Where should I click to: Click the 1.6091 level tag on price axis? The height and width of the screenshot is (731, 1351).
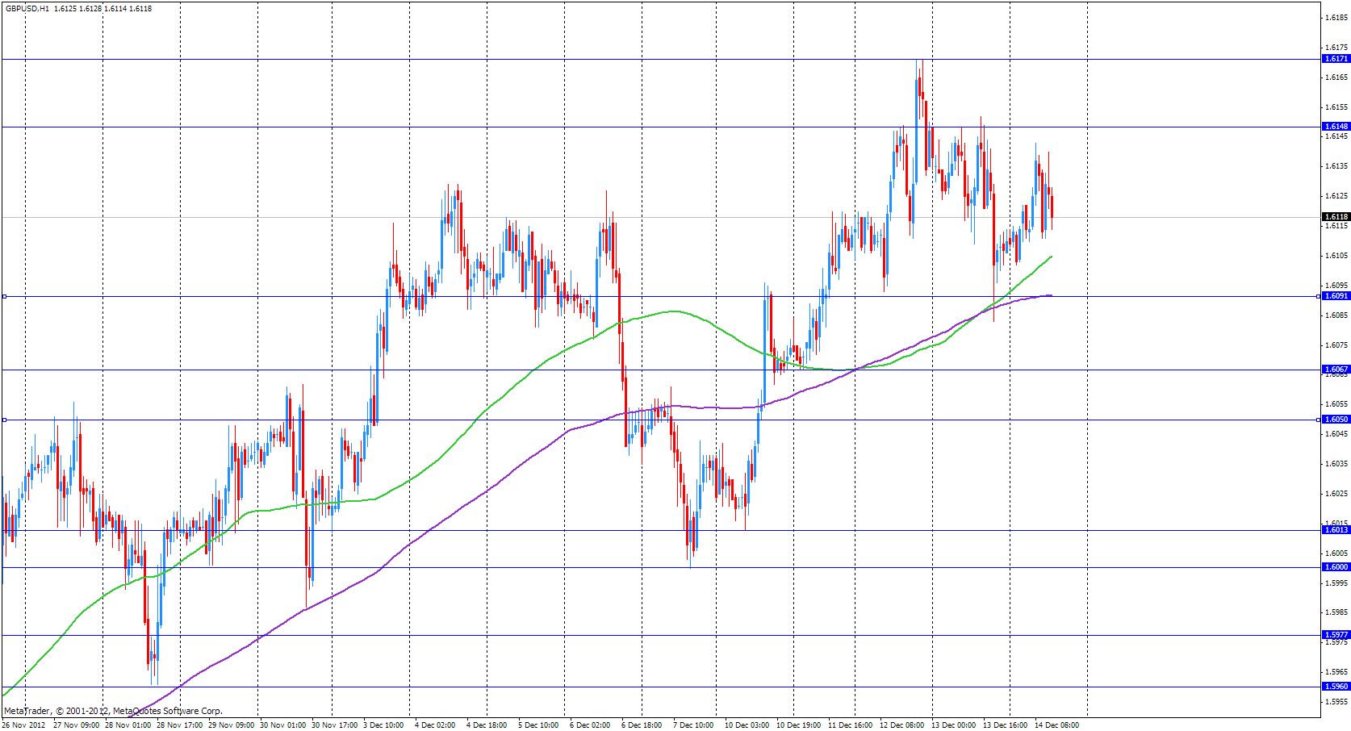pyautogui.click(x=1336, y=296)
